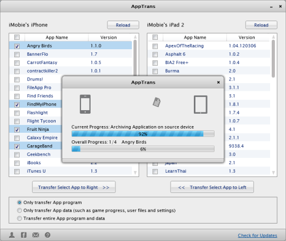Select the Flight Tycoon app row

click(35, 121)
